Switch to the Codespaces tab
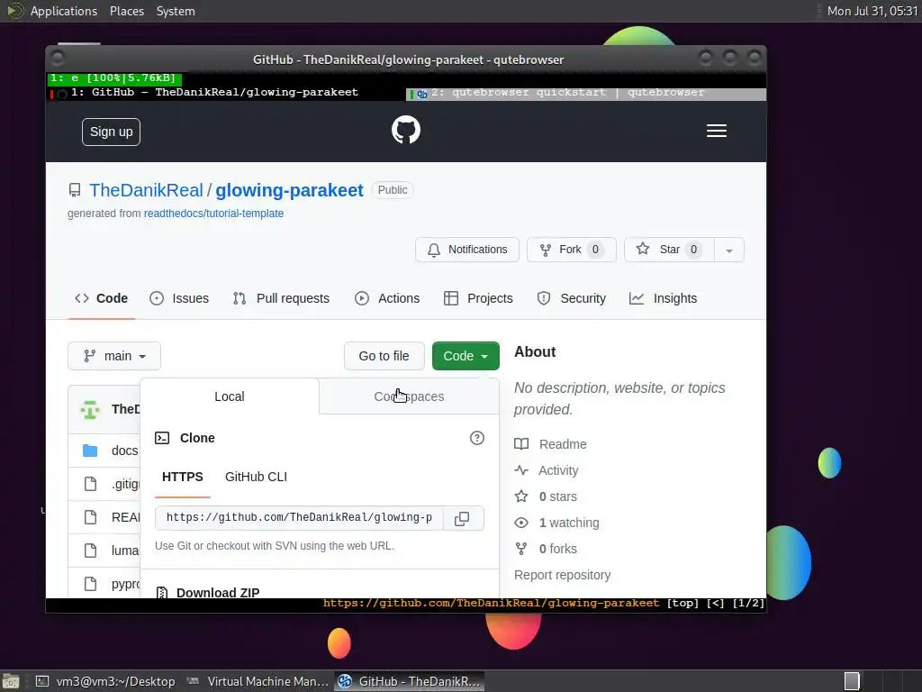Image resolution: width=922 pixels, height=692 pixels. tap(410, 396)
